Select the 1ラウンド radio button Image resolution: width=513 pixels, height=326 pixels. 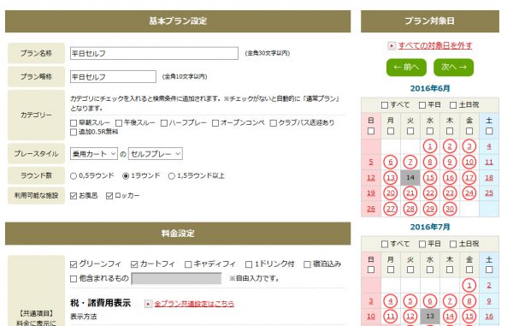tap(126, 176)
